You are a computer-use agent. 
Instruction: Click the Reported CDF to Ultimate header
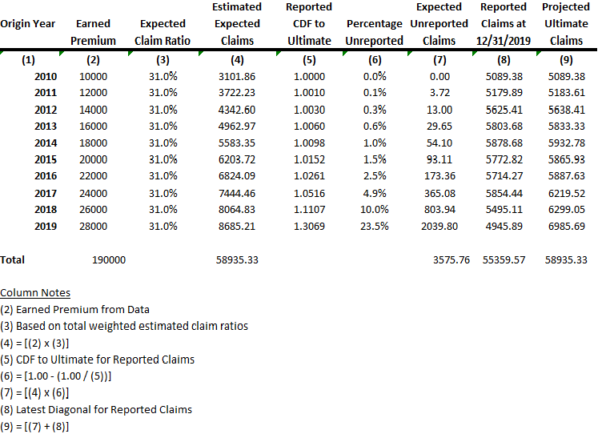(309, 24)
